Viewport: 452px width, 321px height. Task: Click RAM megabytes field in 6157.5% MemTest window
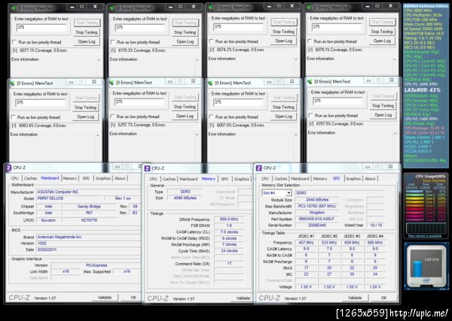pyautogui.click(x=338, y=101)
